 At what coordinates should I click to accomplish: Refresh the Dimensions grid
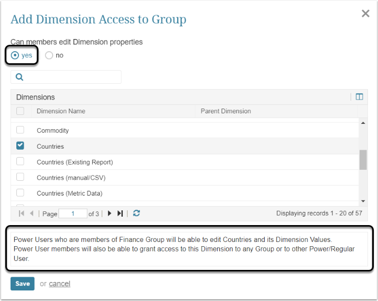pos(137,213)
